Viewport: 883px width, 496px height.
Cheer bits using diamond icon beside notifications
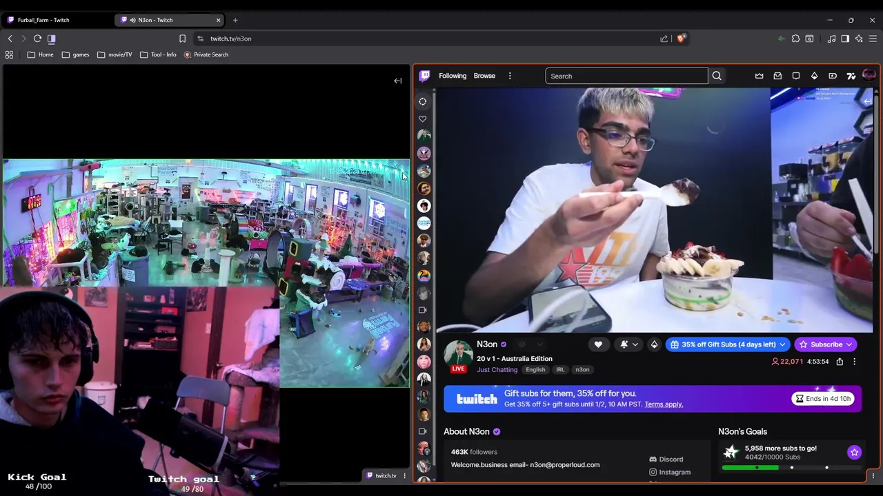(x=654, y=344)
